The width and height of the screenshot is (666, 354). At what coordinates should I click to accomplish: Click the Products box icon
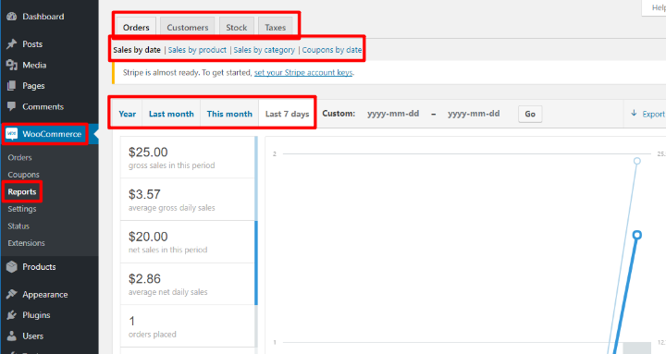click(11, 266)
